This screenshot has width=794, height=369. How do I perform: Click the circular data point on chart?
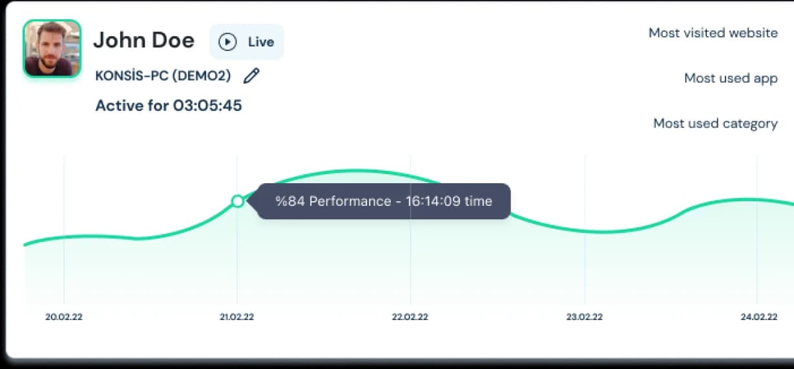pos(238,201)
